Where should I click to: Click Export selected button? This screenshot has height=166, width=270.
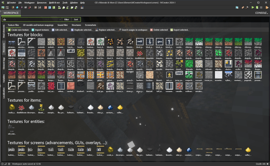[180, 30]
